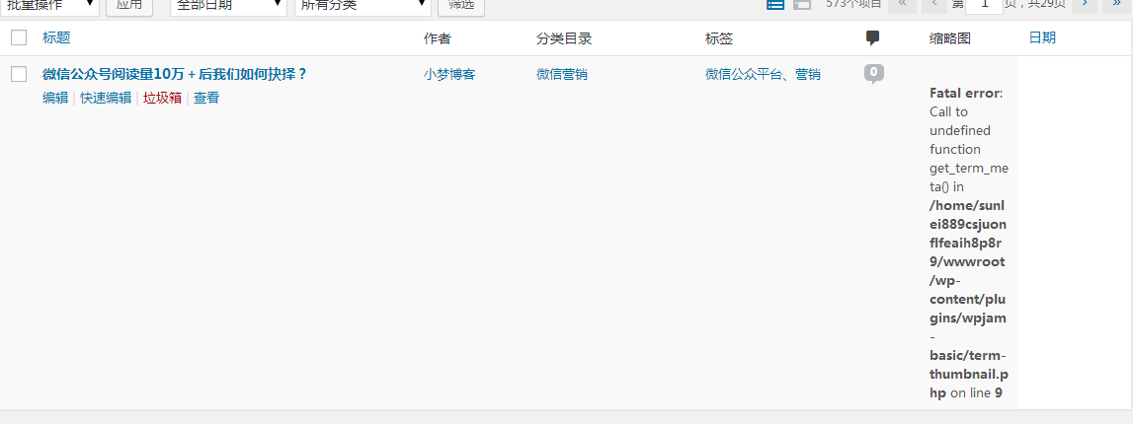Viewport: 1133px width, 424px height.
Task: Check the box for the 微信公众号 post
Action: [19, 74]
